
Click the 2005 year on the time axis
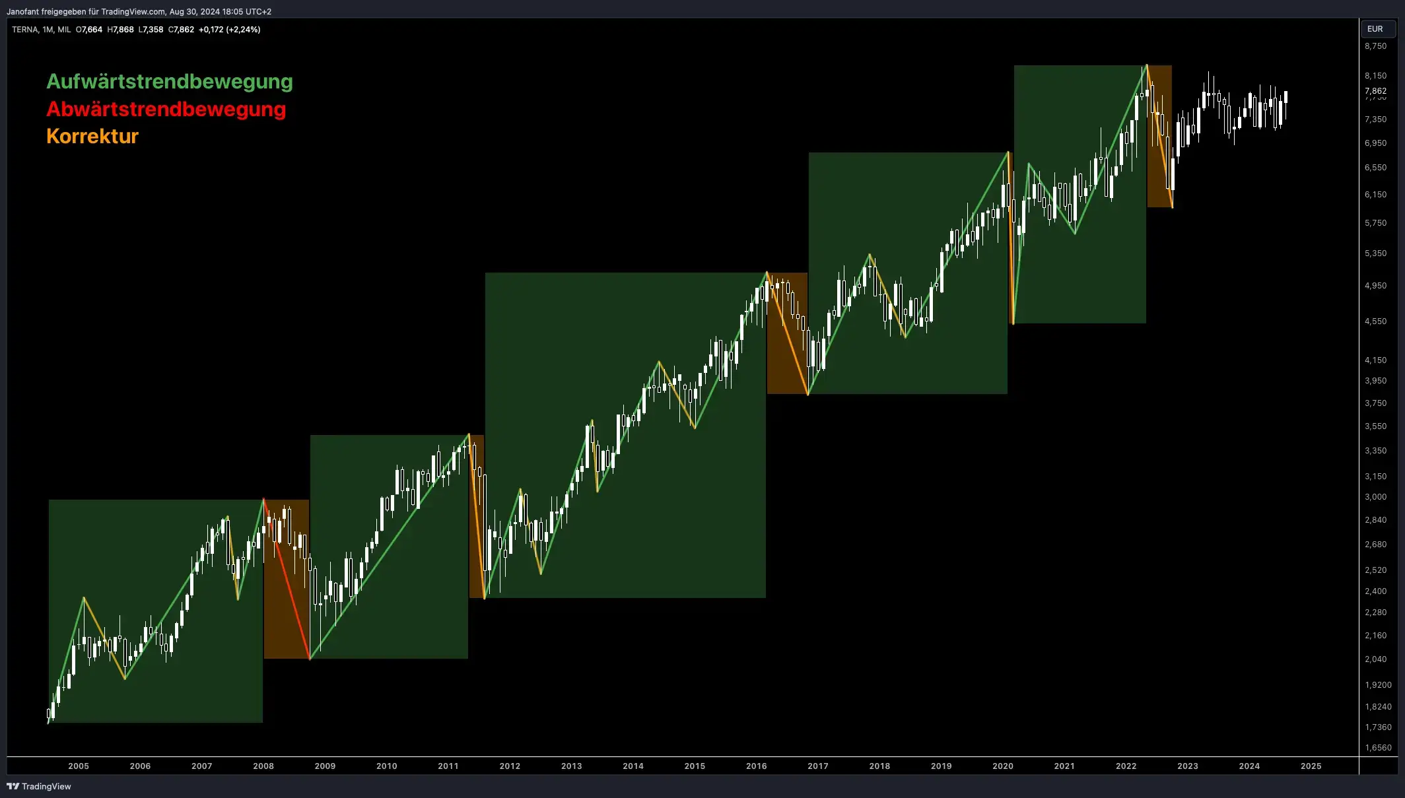[79, 766]
